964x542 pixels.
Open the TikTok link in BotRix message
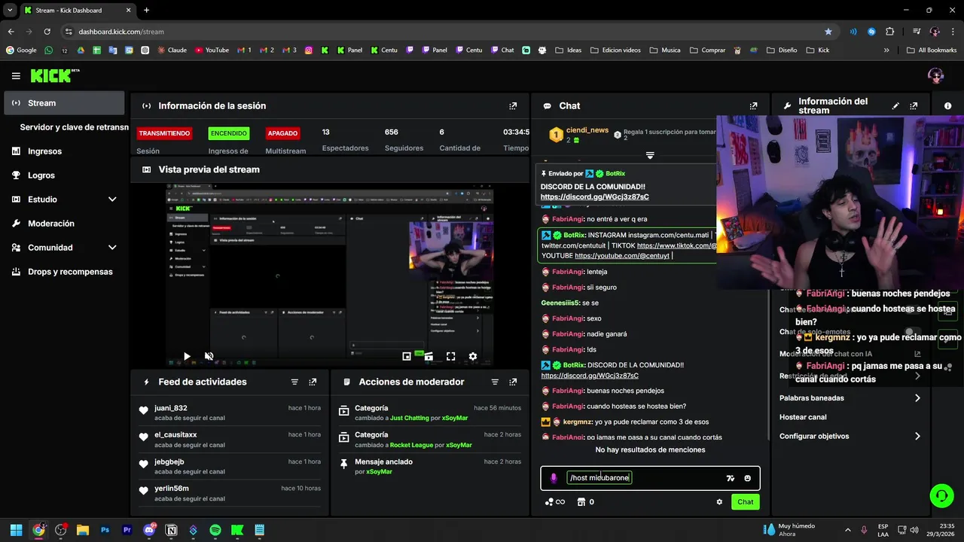(x=676, y=245)
